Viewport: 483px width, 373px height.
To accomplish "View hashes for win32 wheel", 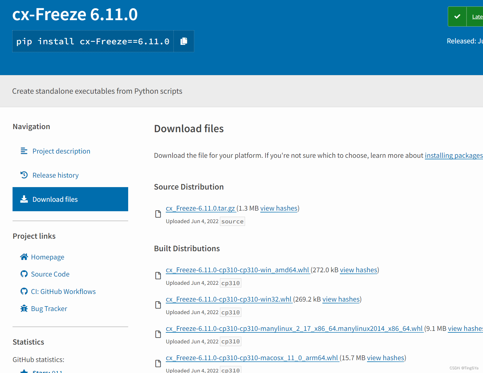I will pyautogui.click(x=341, y=299).
